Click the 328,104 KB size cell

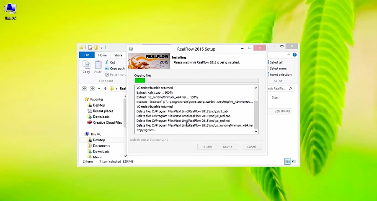point(282,111)
